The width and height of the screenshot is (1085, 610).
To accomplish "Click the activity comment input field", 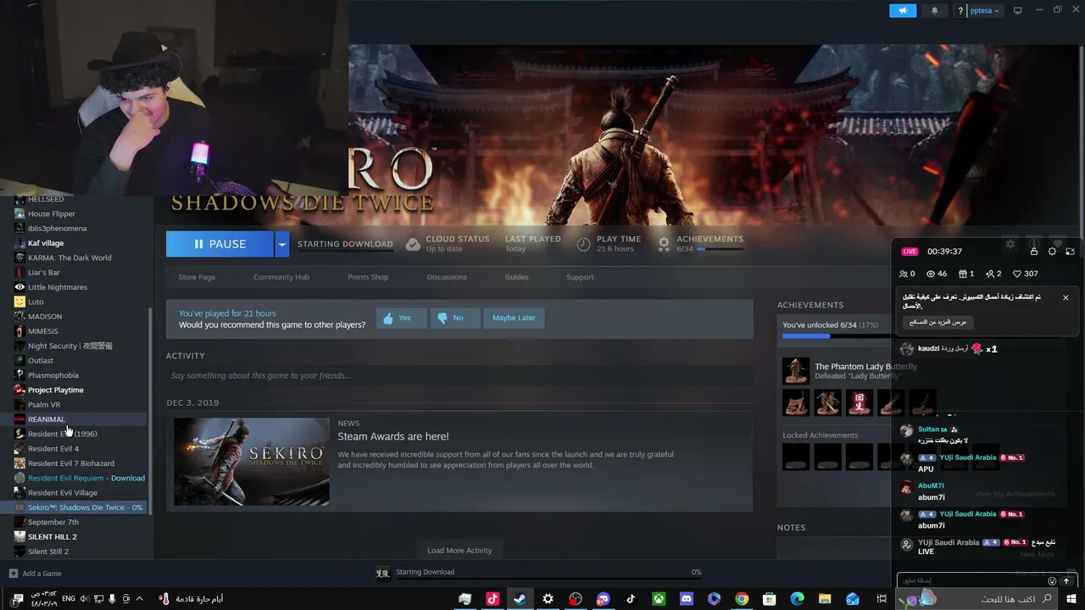I will point(459,375).
